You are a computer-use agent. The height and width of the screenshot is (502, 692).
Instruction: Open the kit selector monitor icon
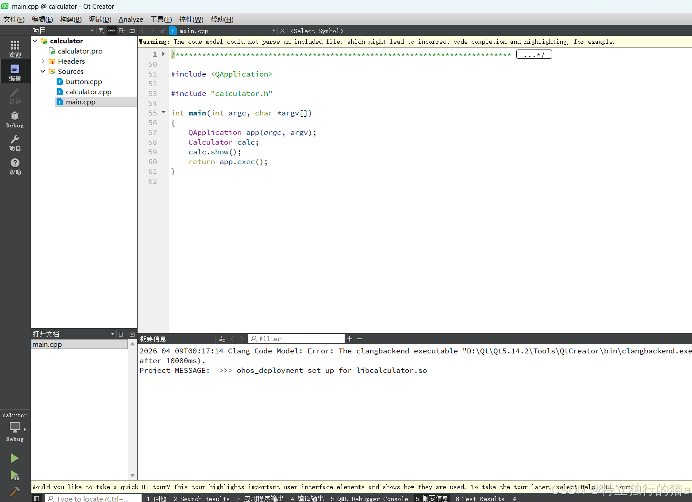15,427
